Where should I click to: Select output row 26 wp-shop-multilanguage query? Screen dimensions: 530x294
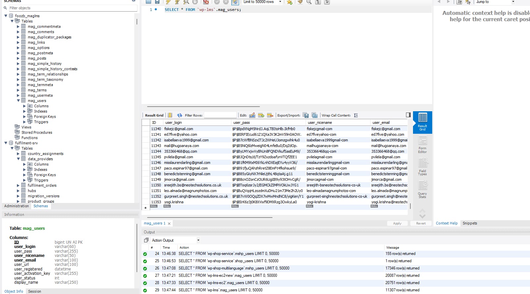335,268
